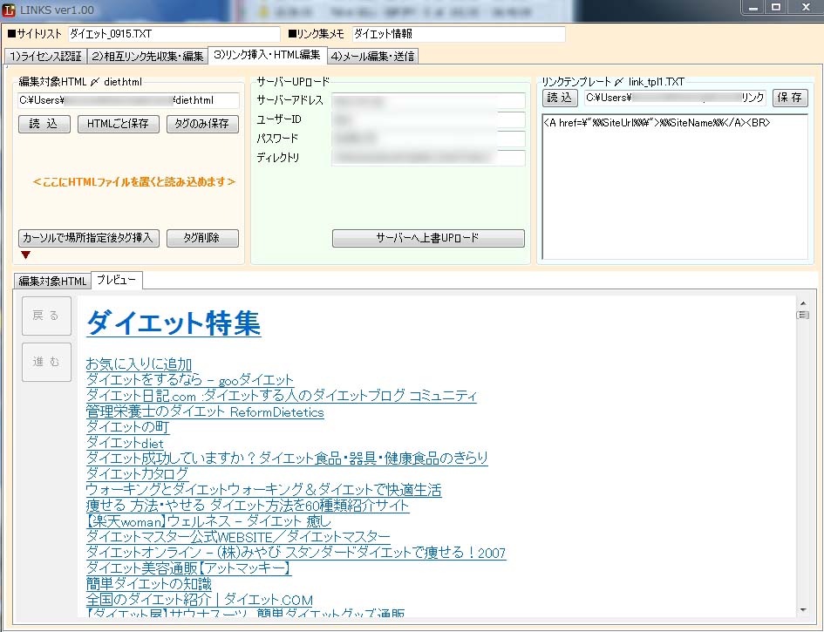The width and height of the screenshot is (824, 632).
Task: Select the プレビュー sub-tab
Action: coord(116,280)
